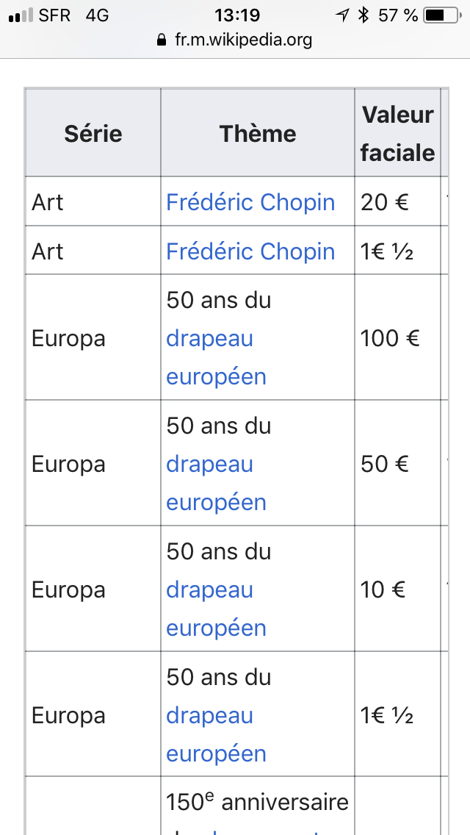Tap the SFR carrier label
The width and height of the screenshot is (470, 835).
point(54,15)
